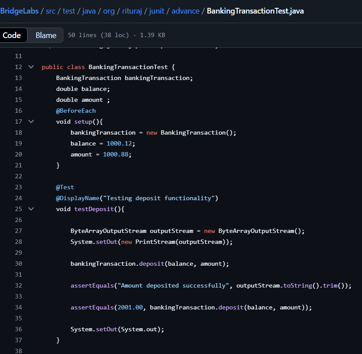Collapse the testDeposit method at line 25
Screen dimensions: 362x354
tap(31, 209)
